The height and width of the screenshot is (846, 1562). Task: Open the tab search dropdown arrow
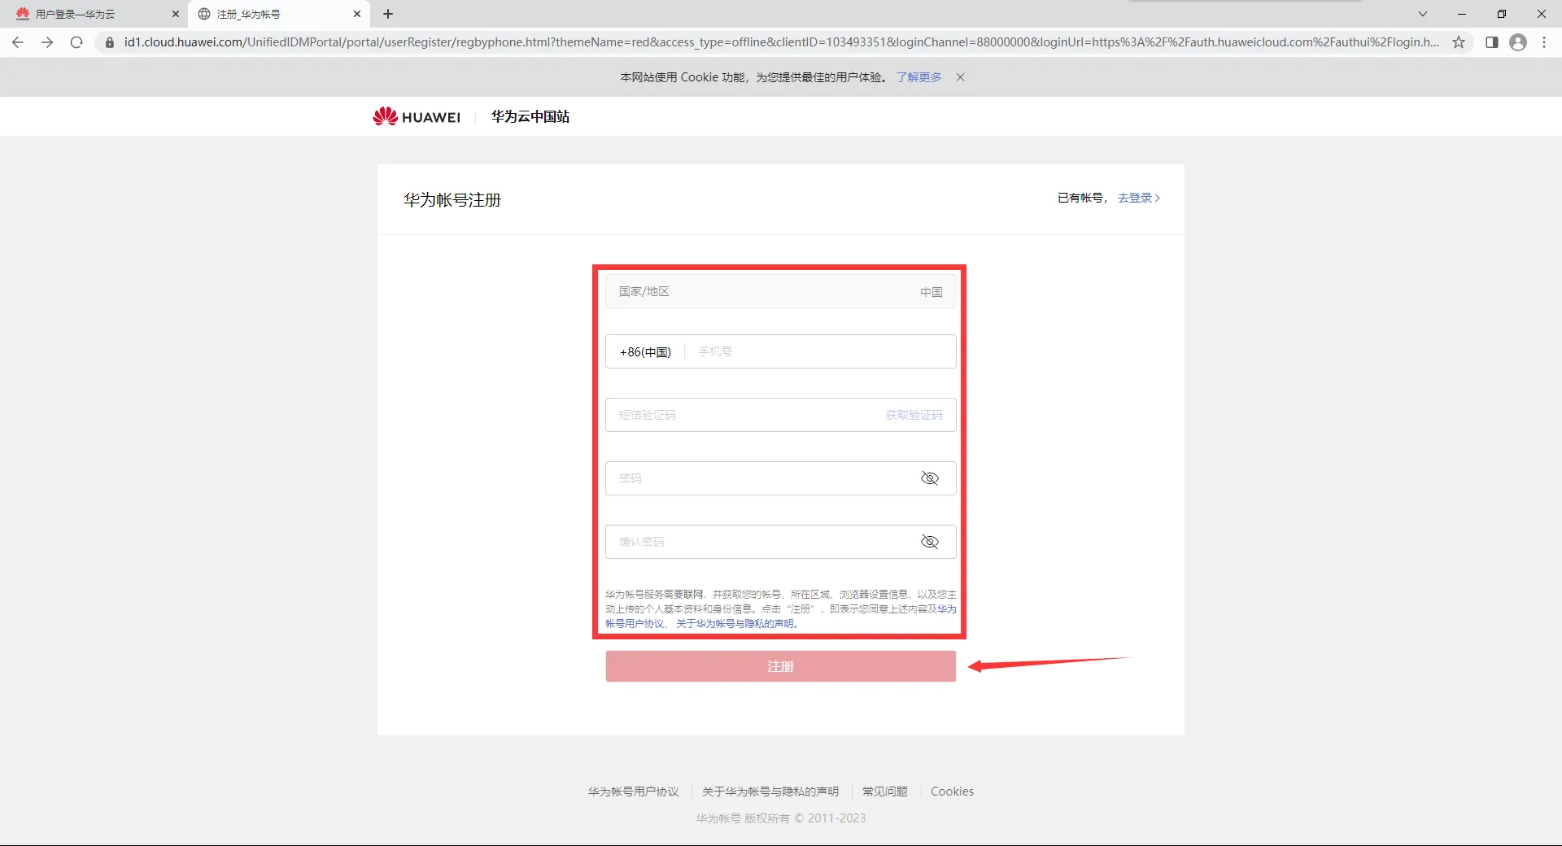(x=1423, y=14)
